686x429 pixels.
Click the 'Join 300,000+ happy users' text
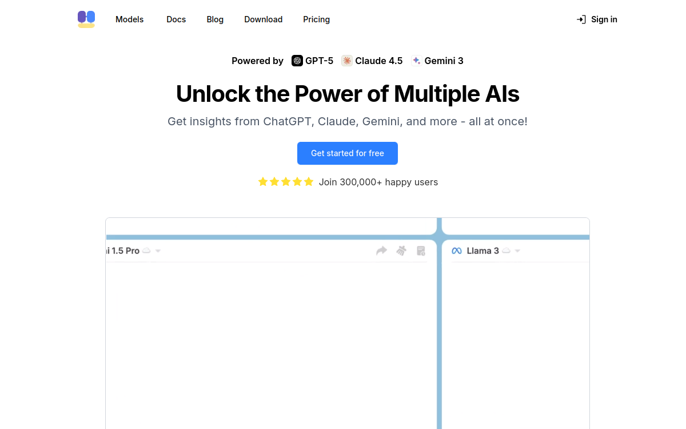tap(378, 182)
